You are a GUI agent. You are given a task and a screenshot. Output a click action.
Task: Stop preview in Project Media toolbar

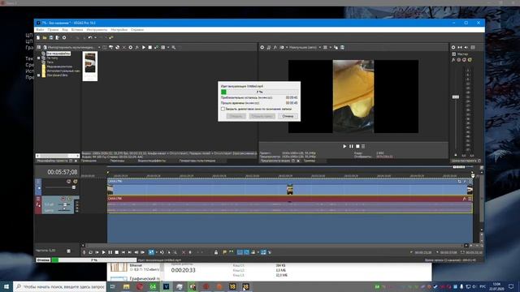pos(149,47)
